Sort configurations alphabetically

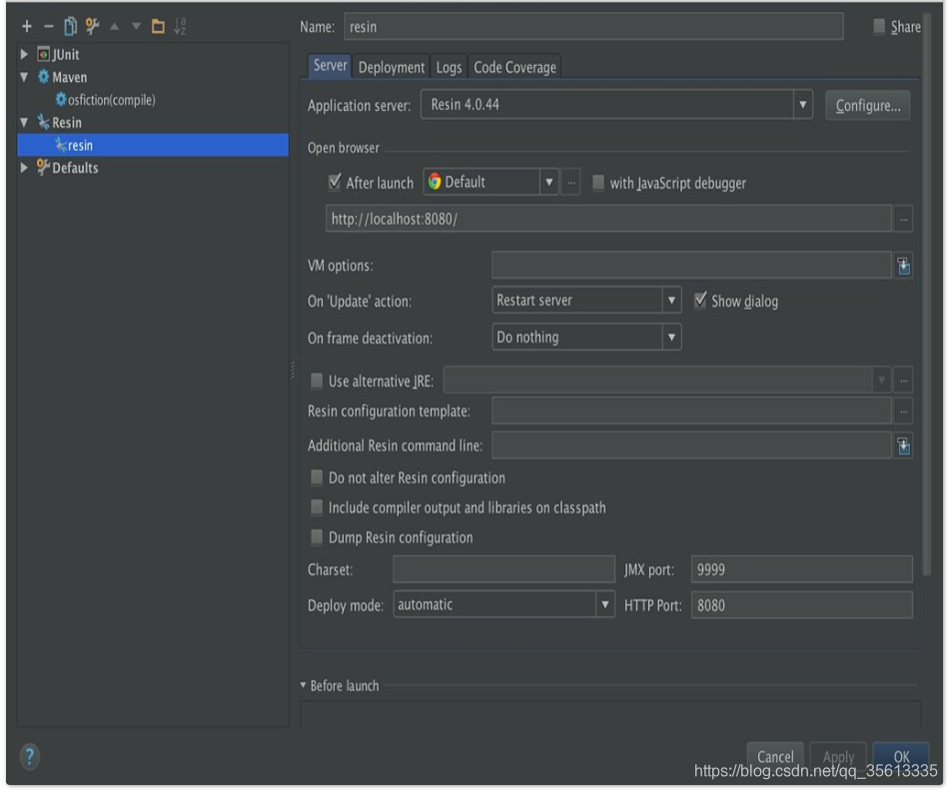(180, 26)
